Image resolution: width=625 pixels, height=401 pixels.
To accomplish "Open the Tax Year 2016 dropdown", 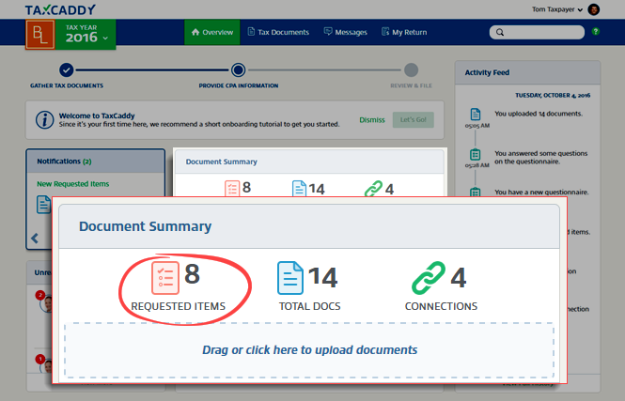I will pos(86,34).
